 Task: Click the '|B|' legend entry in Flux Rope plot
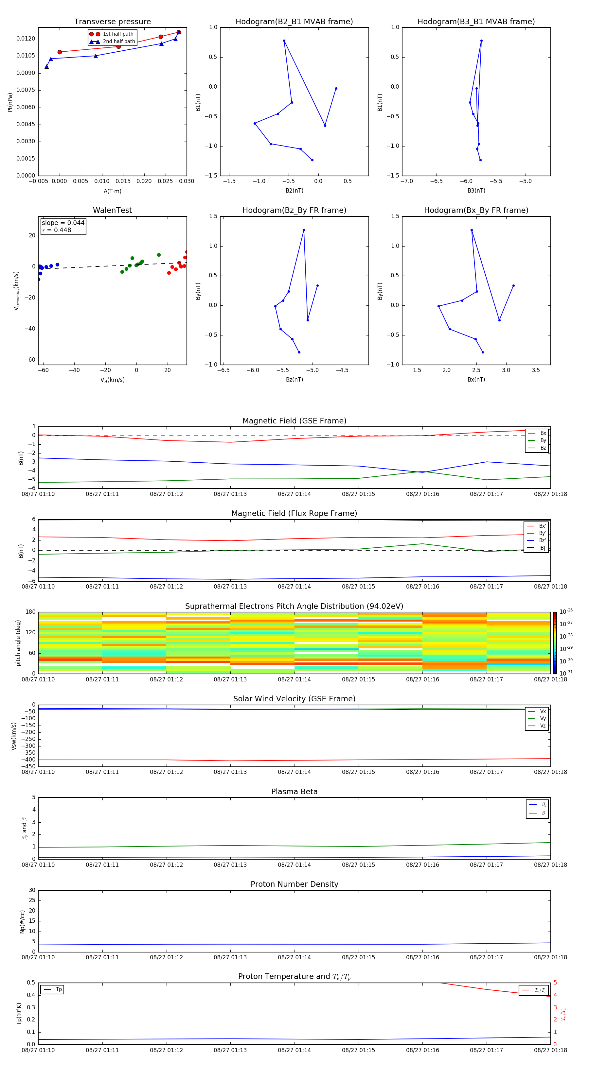[x=536, y=548]
